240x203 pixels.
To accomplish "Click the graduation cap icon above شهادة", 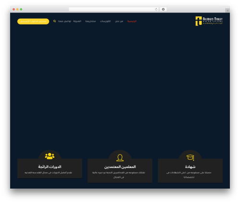I will pyautogui.click(x=191, y=157).
